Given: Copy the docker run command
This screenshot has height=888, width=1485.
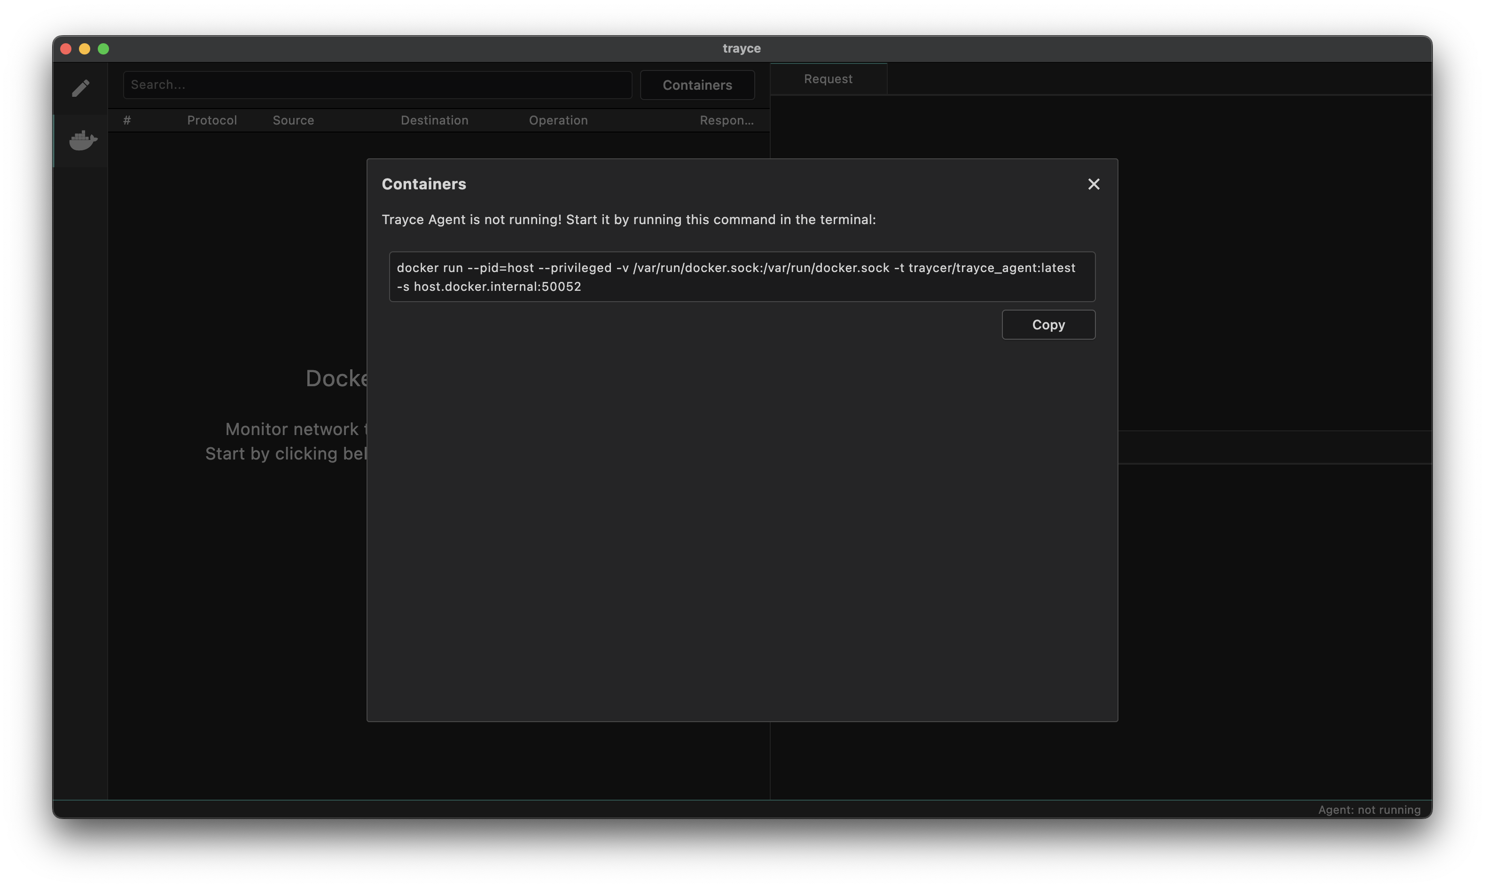Looking at the screenshot, I should click(1048, 325).
